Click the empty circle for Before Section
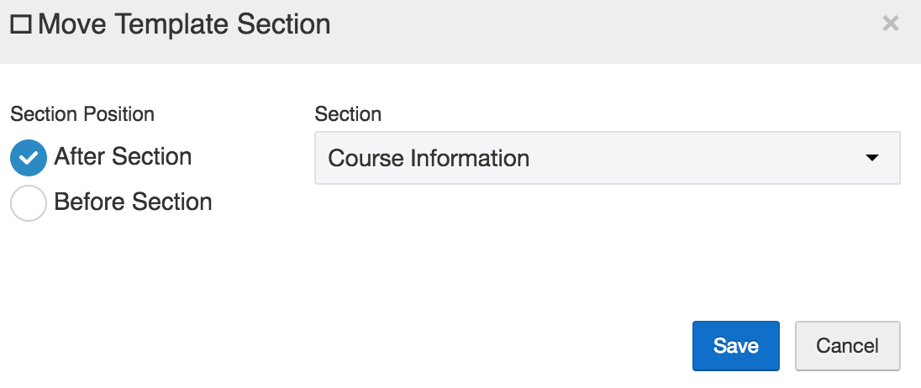921x388 pixels. click(29, 203)
